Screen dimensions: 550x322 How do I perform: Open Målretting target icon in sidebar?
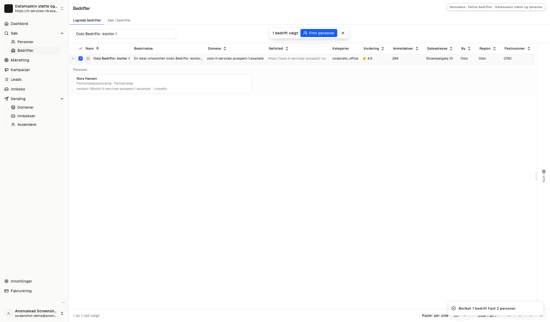pyautogui.click(x=6, y=60)
